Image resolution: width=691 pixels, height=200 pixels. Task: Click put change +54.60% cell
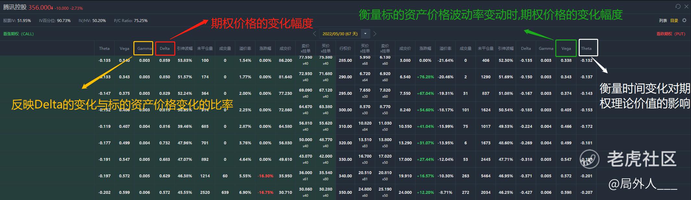click(x=425, y=110)
